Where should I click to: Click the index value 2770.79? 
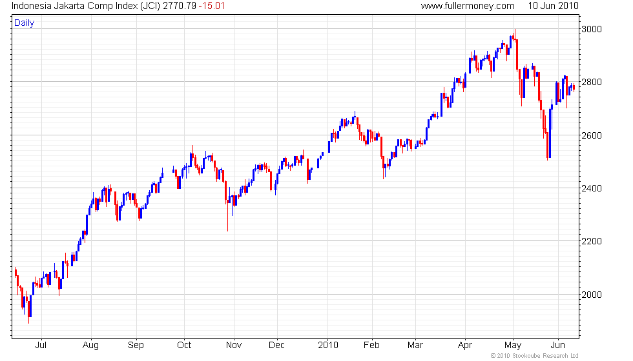pos(180,6)
